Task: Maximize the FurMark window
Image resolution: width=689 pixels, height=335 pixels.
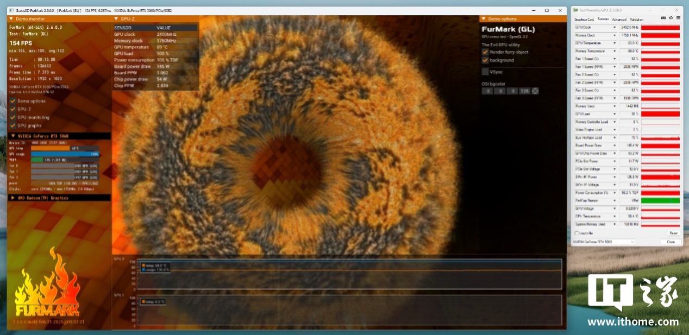Action: [x=547, y=10]
